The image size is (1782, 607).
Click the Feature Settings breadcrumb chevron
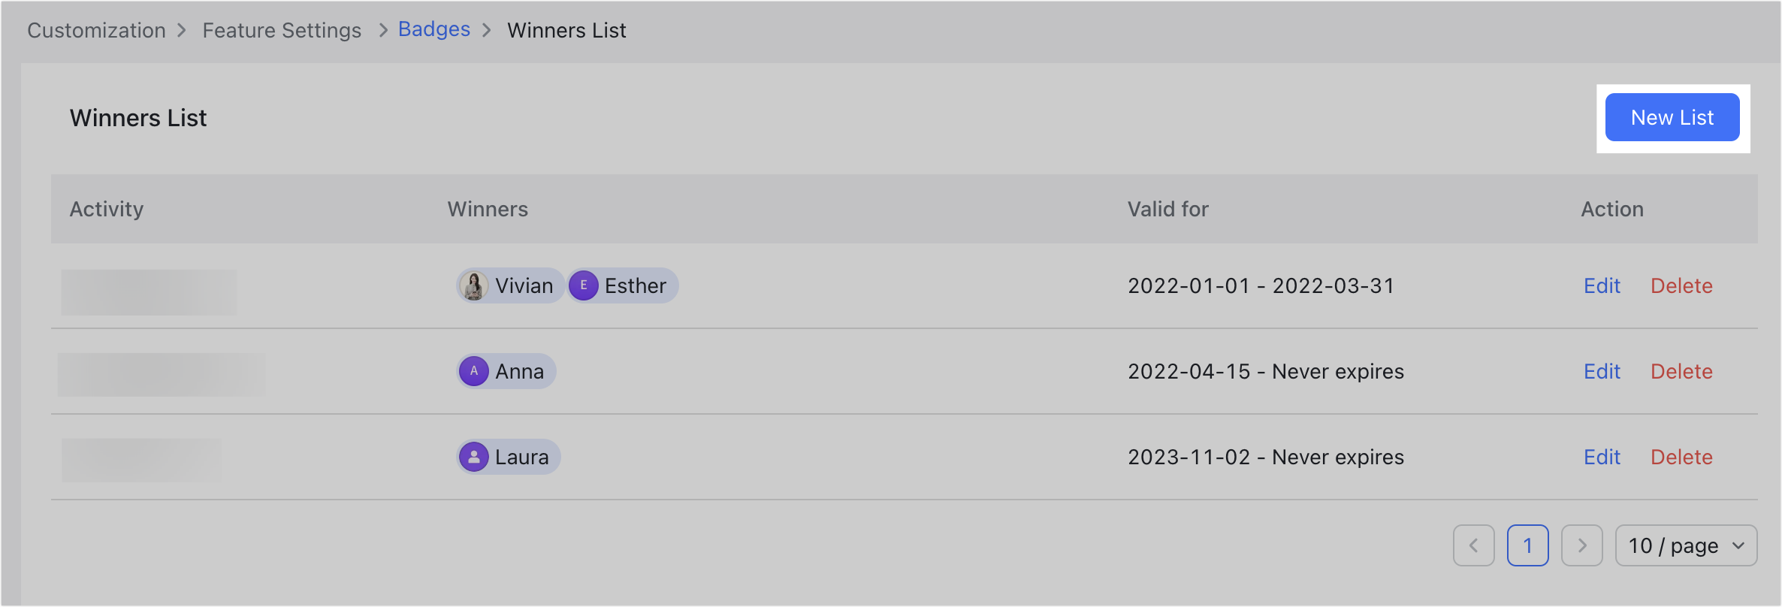[x=382, y=30]
